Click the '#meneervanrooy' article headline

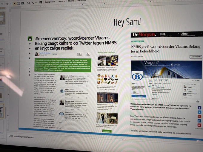point(76,43)
